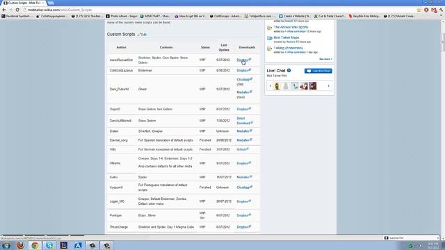Screen dimensions: 445x250
Task: Open the Chrome wrench menu
Action: (441, 10)
